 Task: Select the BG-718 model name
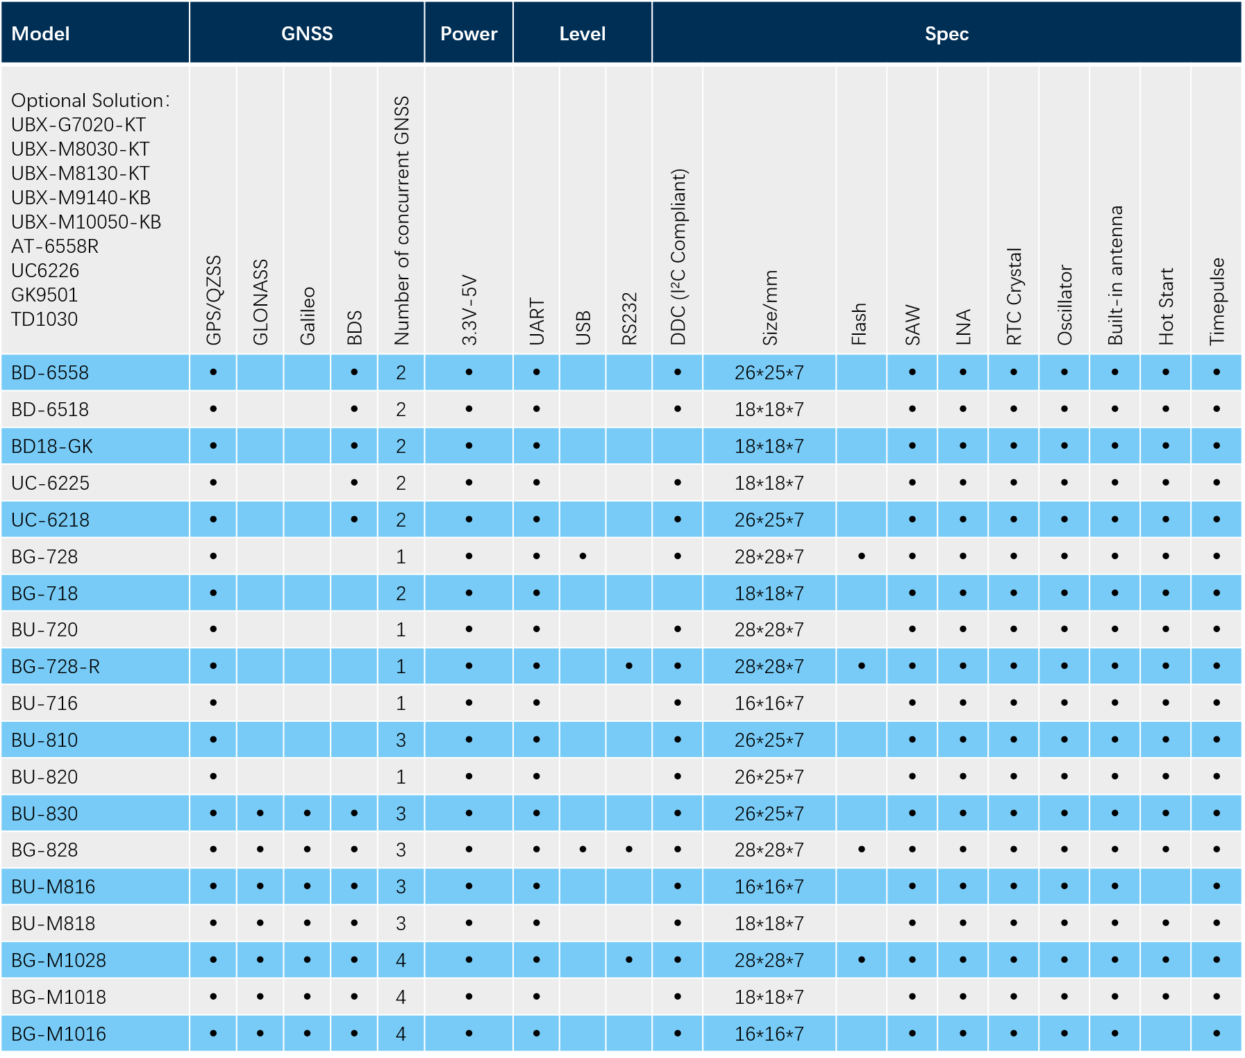(x=44, y=594)
